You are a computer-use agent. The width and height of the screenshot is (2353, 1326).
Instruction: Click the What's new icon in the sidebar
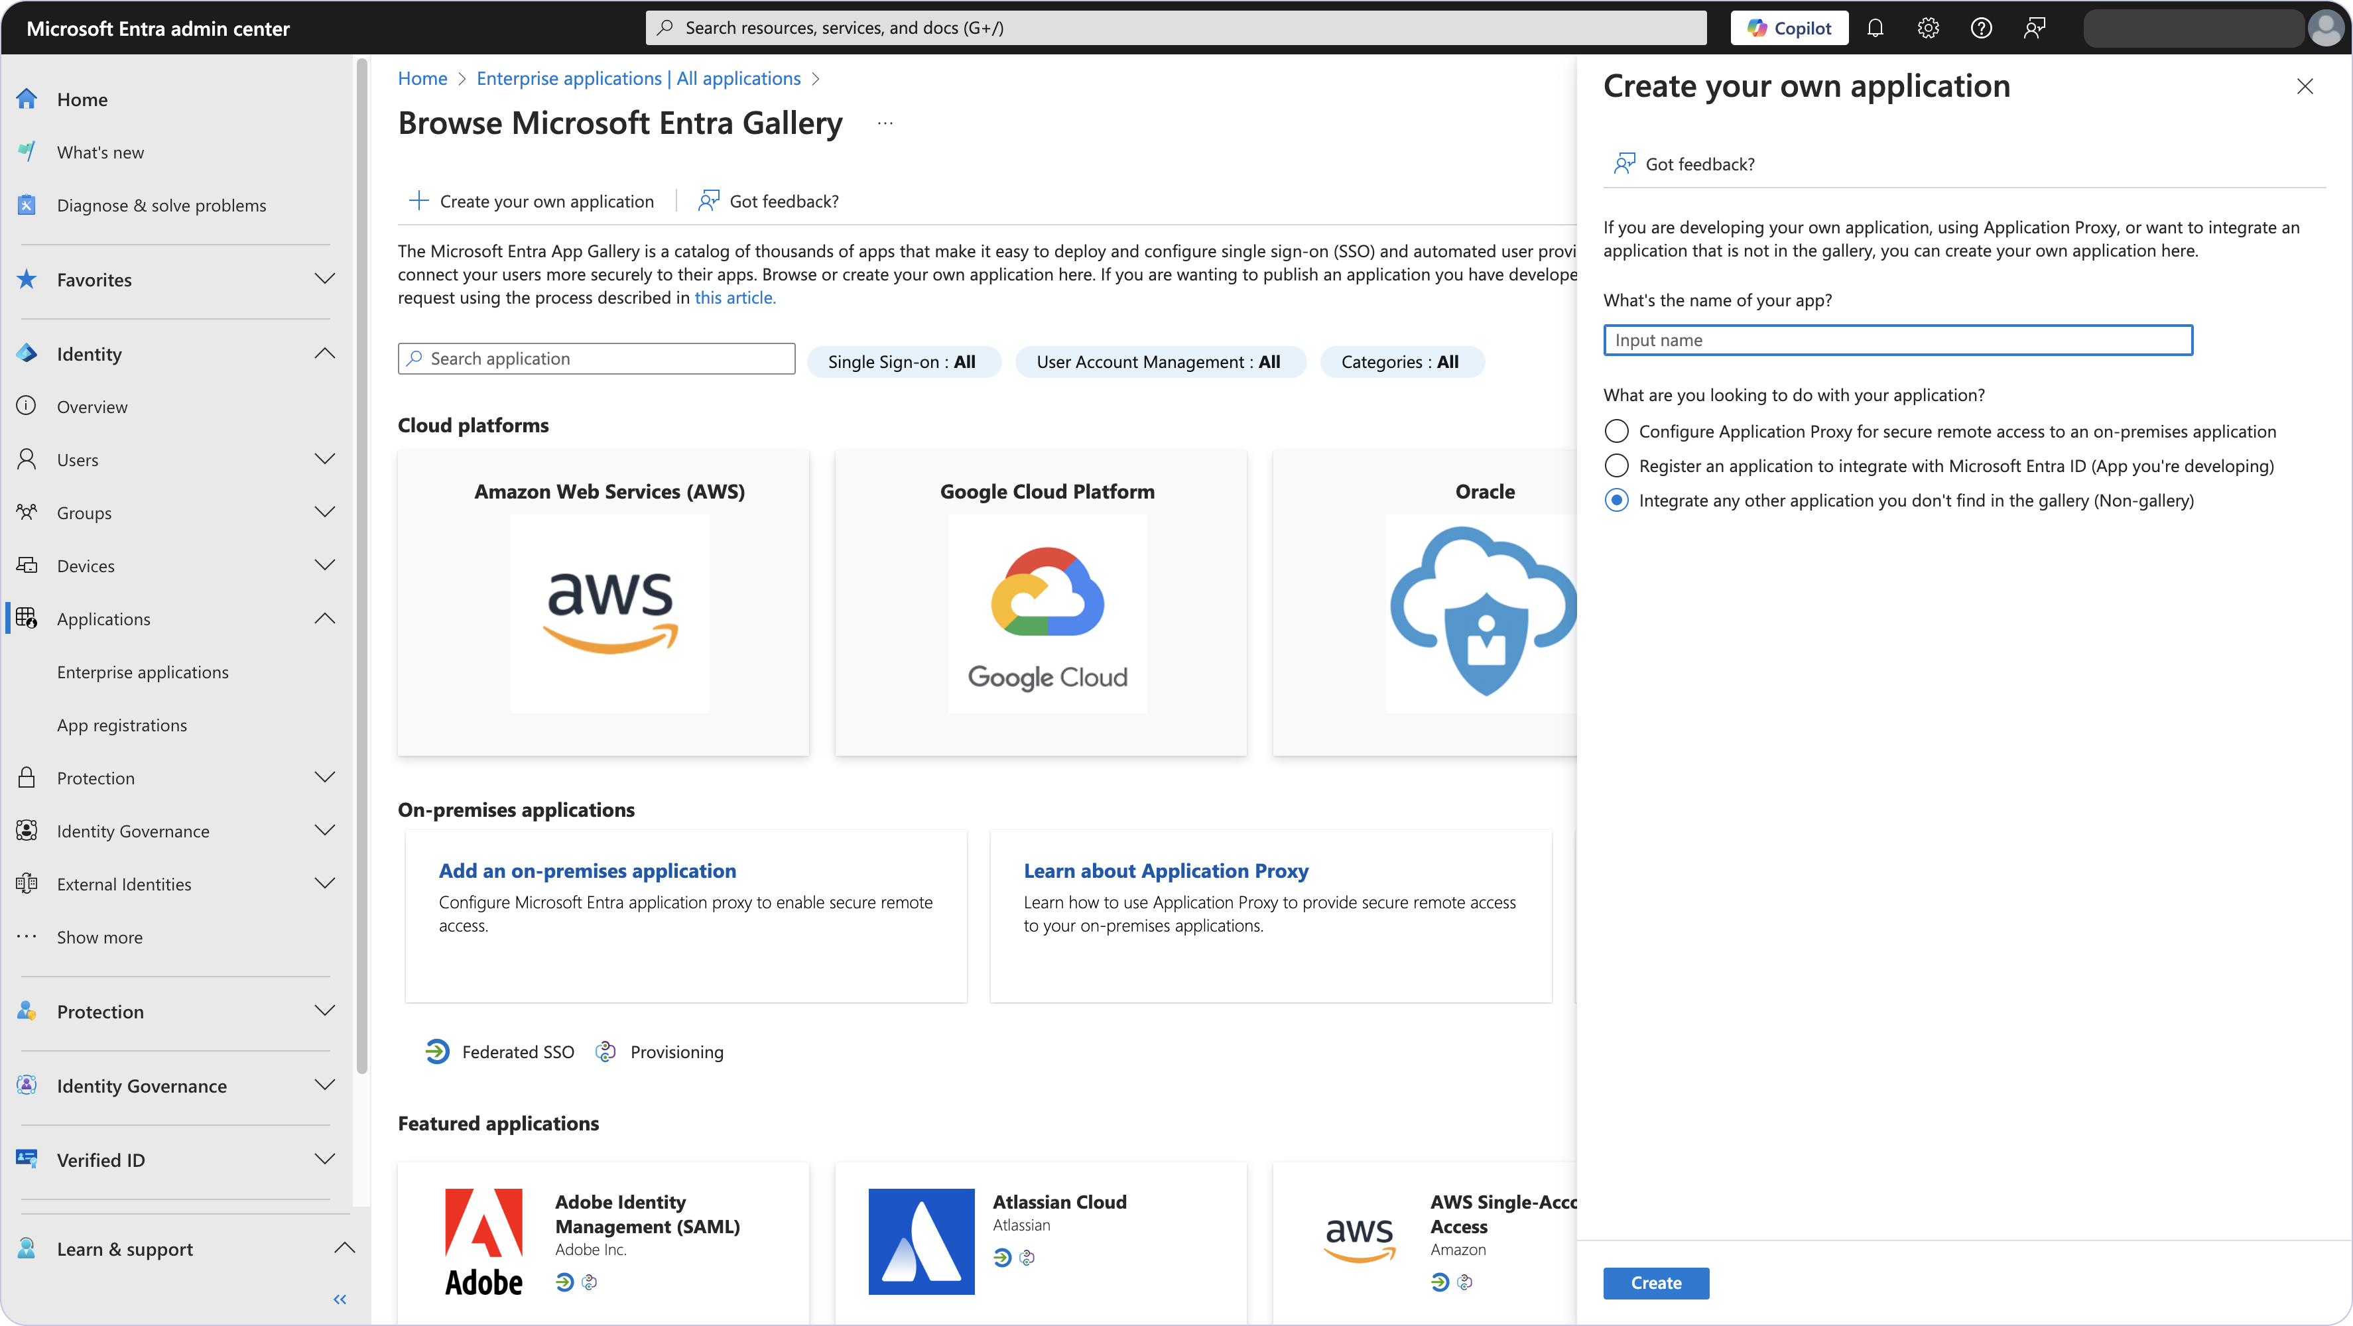pos(27,152)
